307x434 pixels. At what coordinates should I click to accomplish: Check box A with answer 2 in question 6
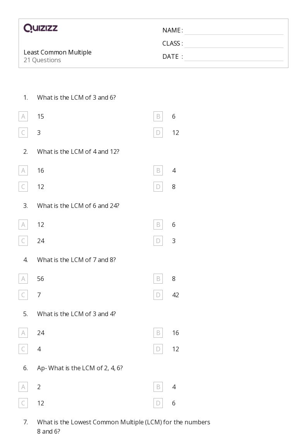coord(23,387)
